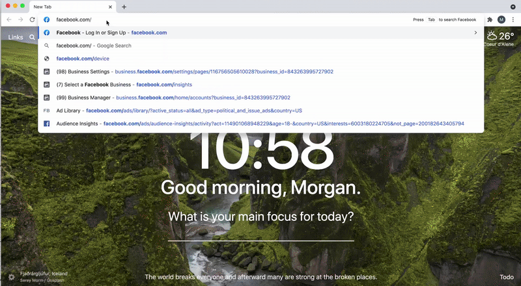Viewport: 521px width, 286px height.
Task: Select the 'facebook.com/ - Google Search' suggestion
Action: (94, 45)
